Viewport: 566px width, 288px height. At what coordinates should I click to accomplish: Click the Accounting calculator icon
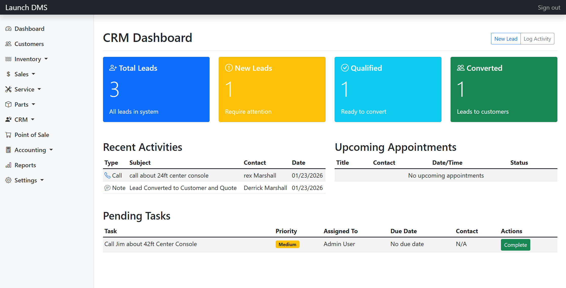tap(8, 150)
